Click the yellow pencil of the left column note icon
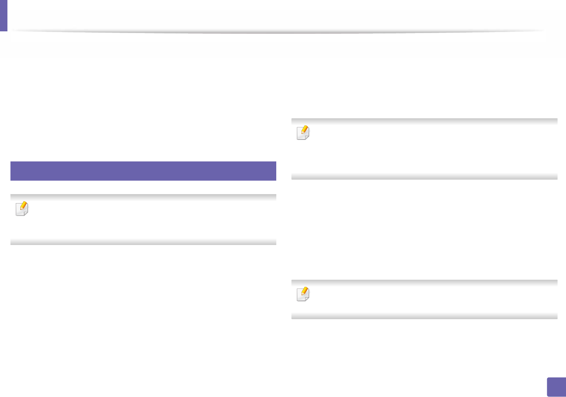The image size is (566, 397). point(24,205)
